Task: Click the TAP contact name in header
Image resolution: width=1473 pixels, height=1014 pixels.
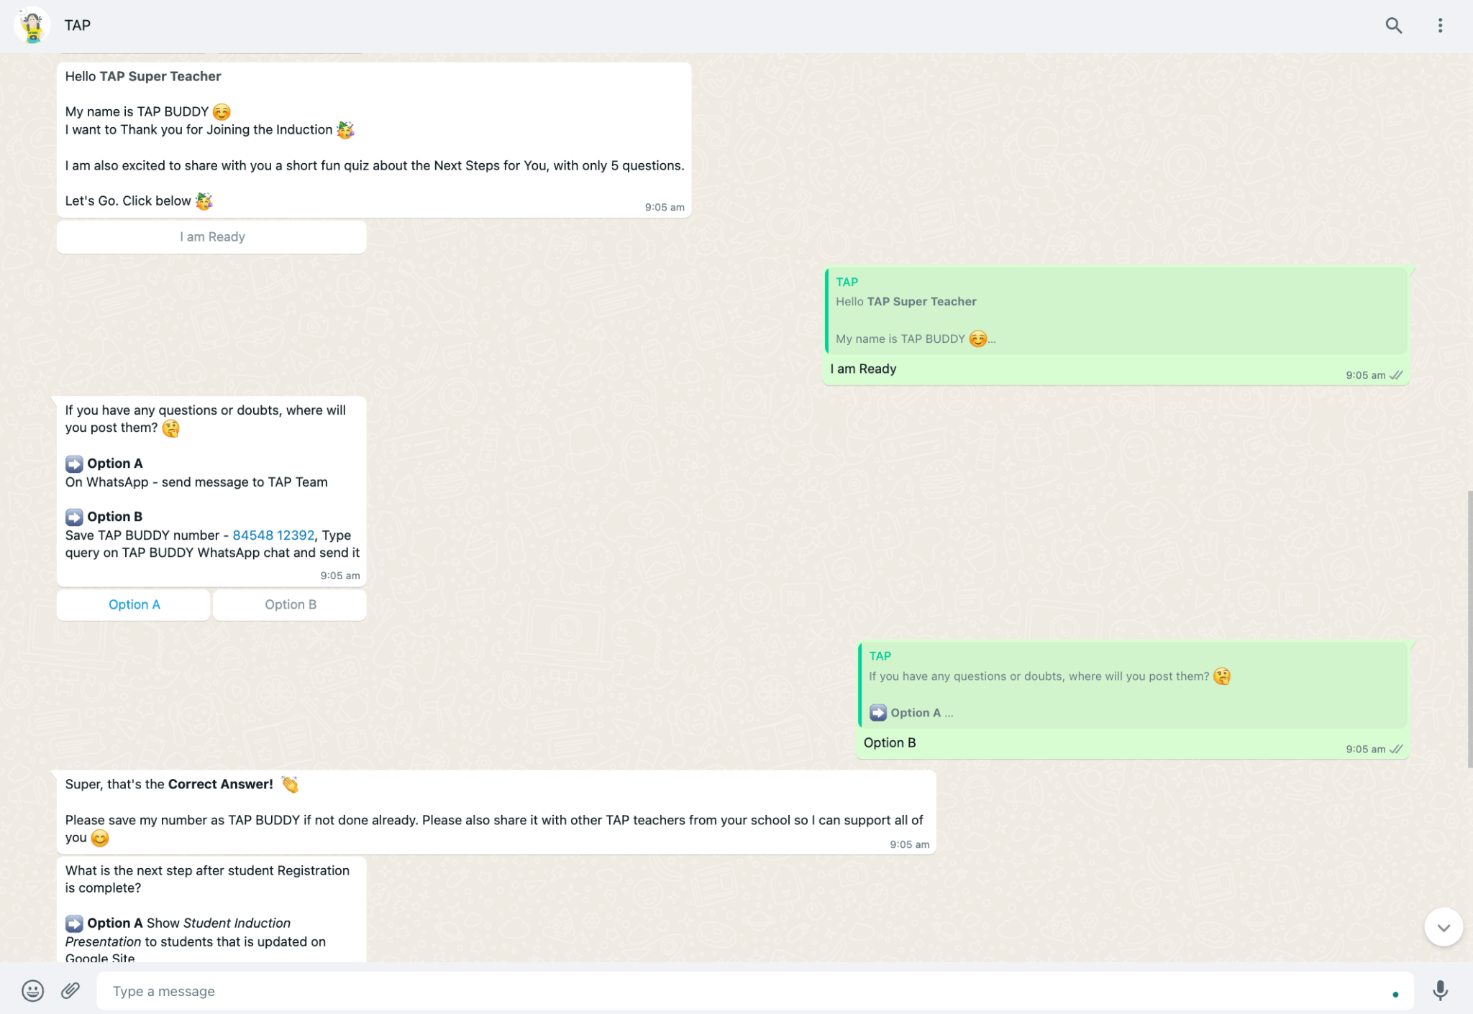Action: (x=78, y=26)
